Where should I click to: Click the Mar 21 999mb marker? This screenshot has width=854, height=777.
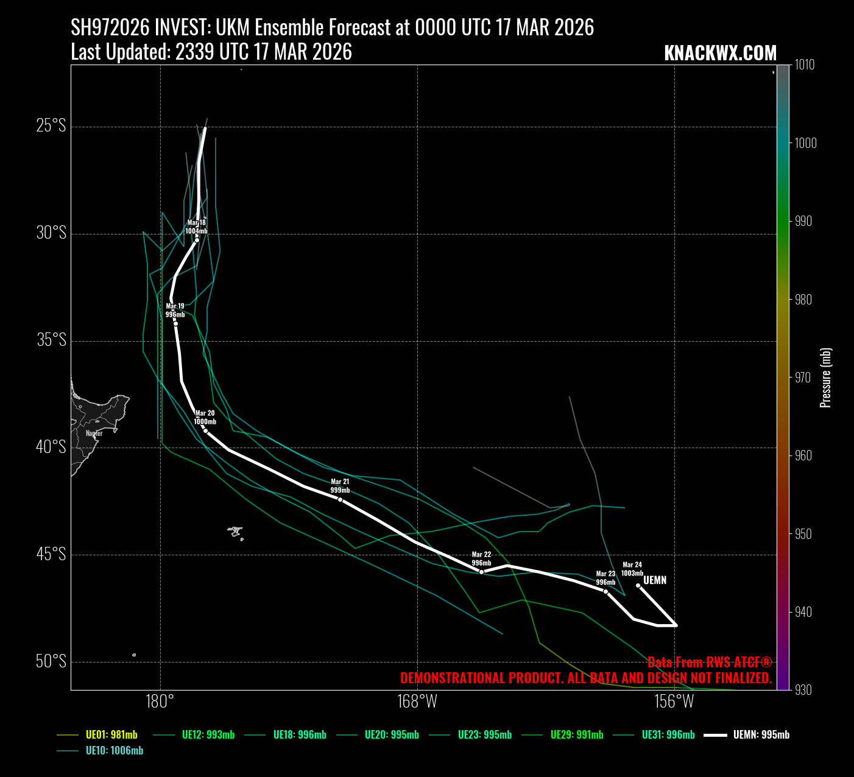pos(340,499)
